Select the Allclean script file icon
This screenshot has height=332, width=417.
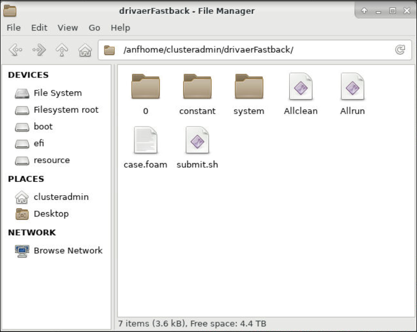pyautogui.click(x=301, y=86)
